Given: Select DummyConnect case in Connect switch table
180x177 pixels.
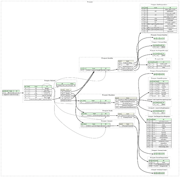Looking at the screenshot, I should click(127, 126).
